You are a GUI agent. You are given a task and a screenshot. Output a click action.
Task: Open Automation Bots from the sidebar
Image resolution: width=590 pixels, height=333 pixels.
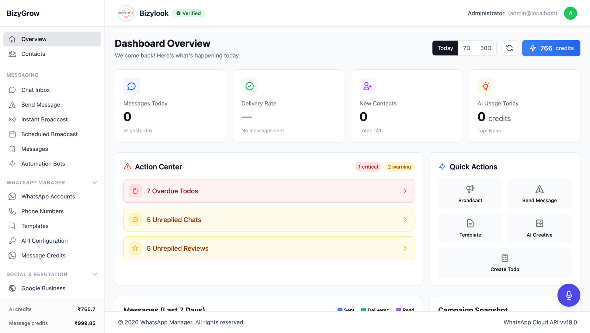(43, 163)
